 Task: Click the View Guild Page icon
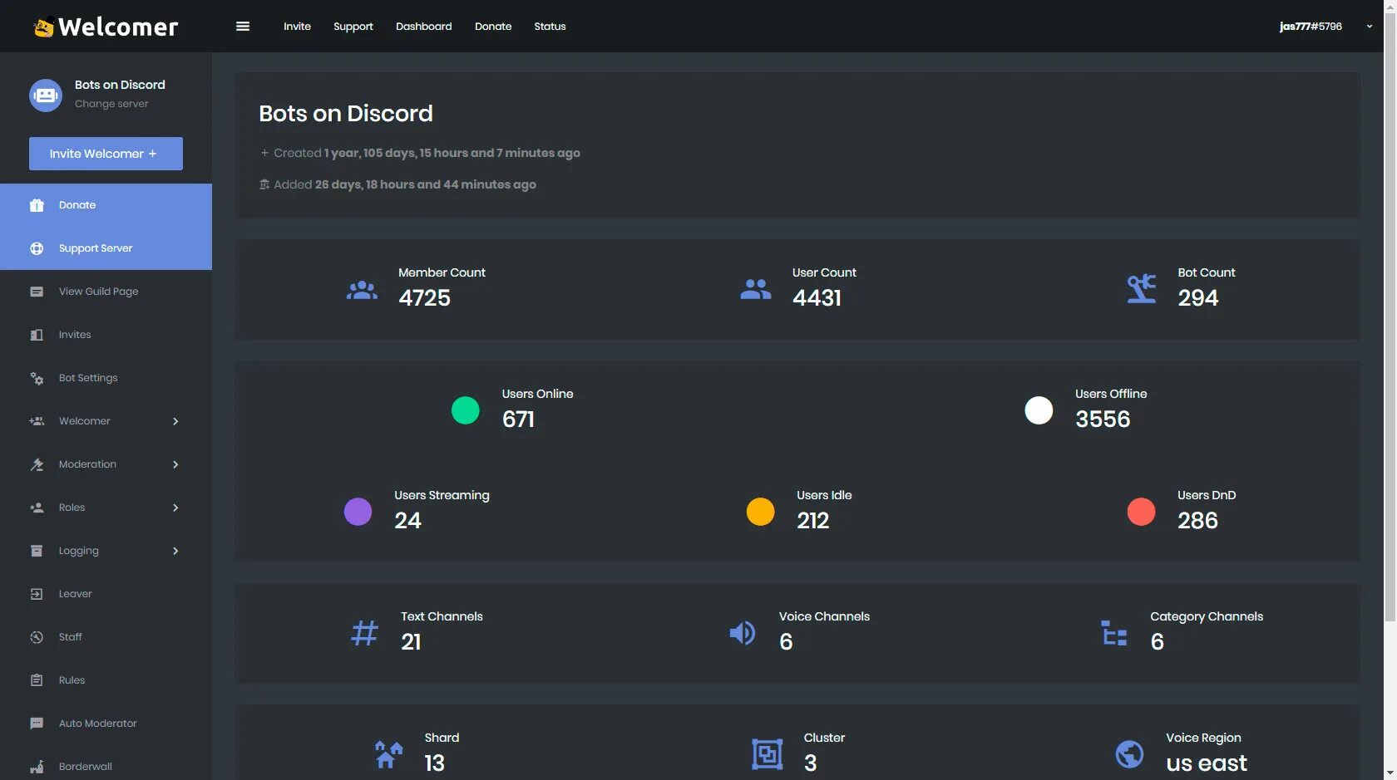pos(37,292)
